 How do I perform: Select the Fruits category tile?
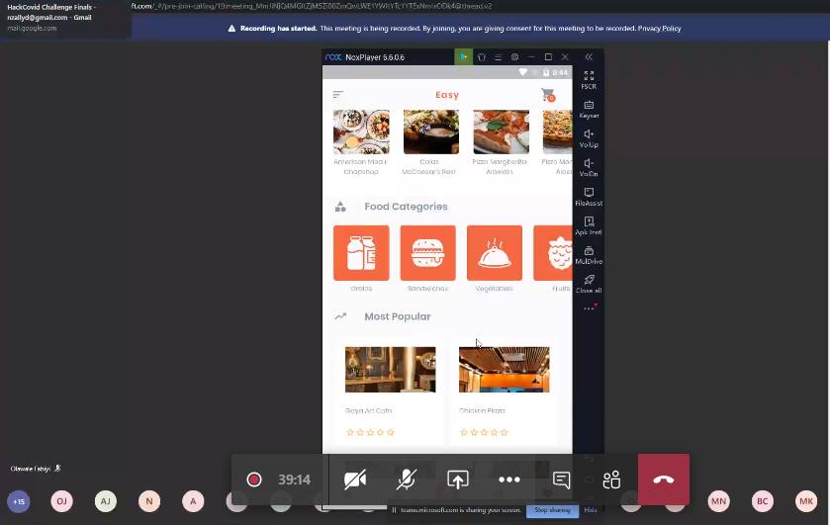[553, 253]
